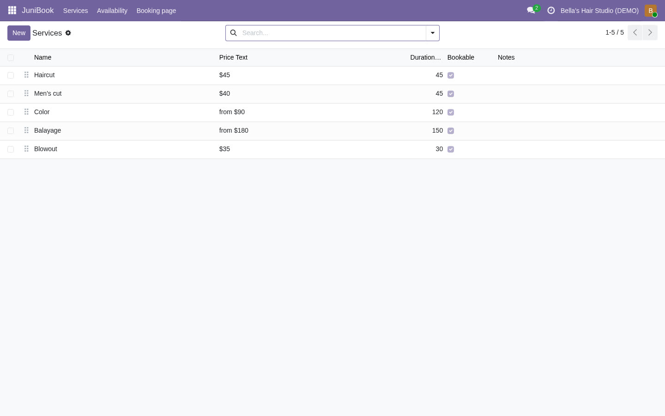Open the Availability menu
665x416 pixels.
(x=112, y=10)
